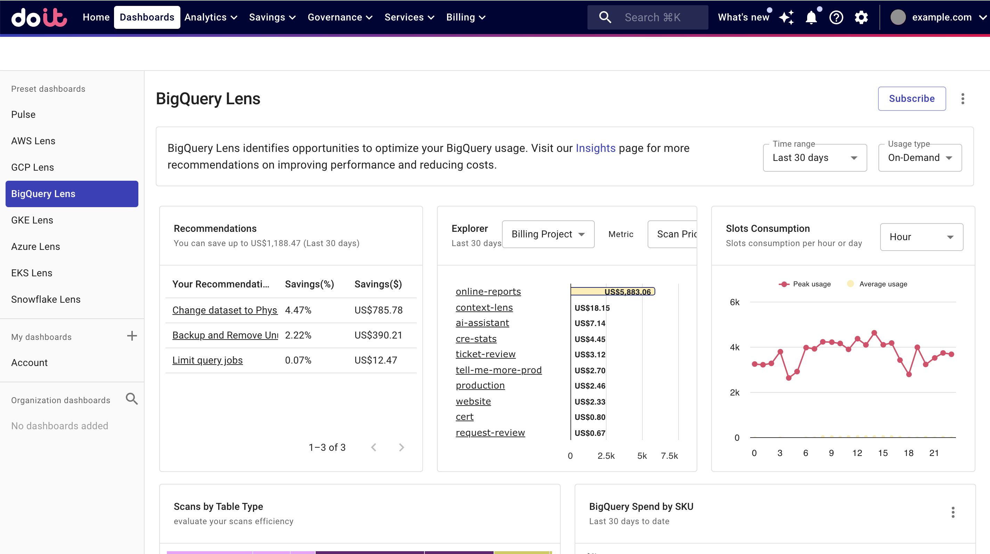Open What's new
The image size is (990, 554).
click(x=743, y=17)
